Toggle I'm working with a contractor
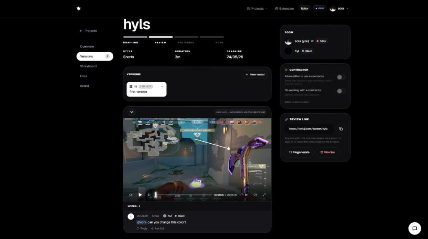 point(341,91)
